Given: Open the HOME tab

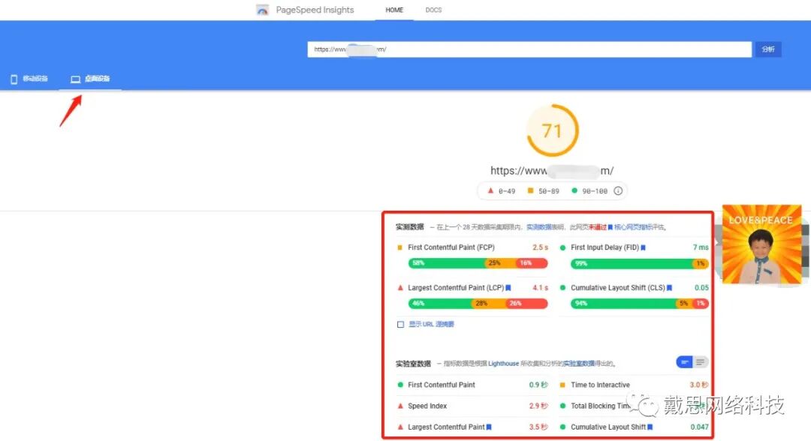Looking at the screenshot, I should pyautogui.click(x=394, y=10).
